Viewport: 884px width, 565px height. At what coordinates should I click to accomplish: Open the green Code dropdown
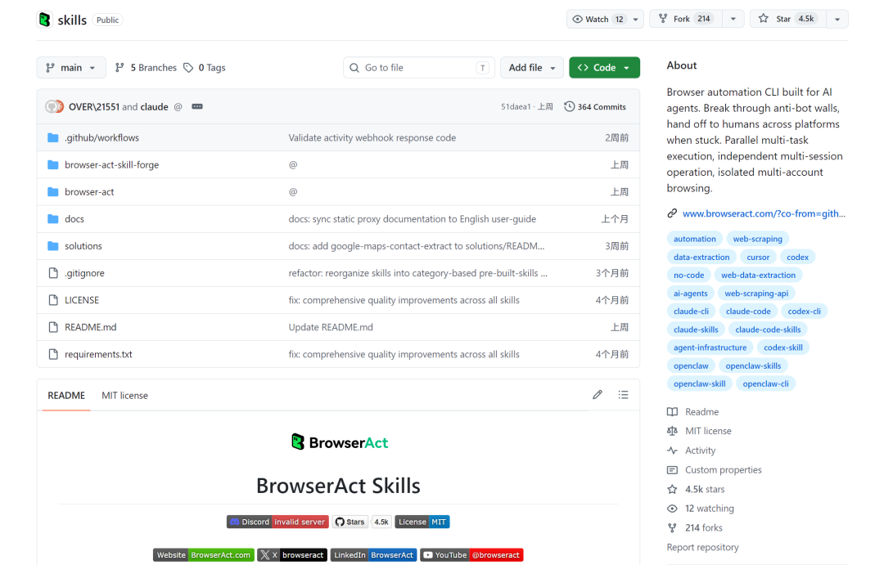(604, 68)
